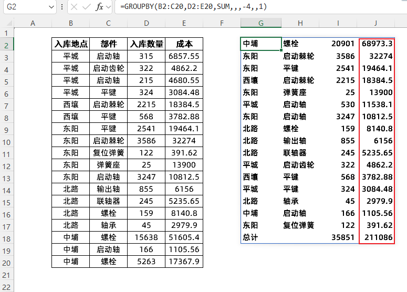Click cell 联轴器 in column C

[109, 201]
